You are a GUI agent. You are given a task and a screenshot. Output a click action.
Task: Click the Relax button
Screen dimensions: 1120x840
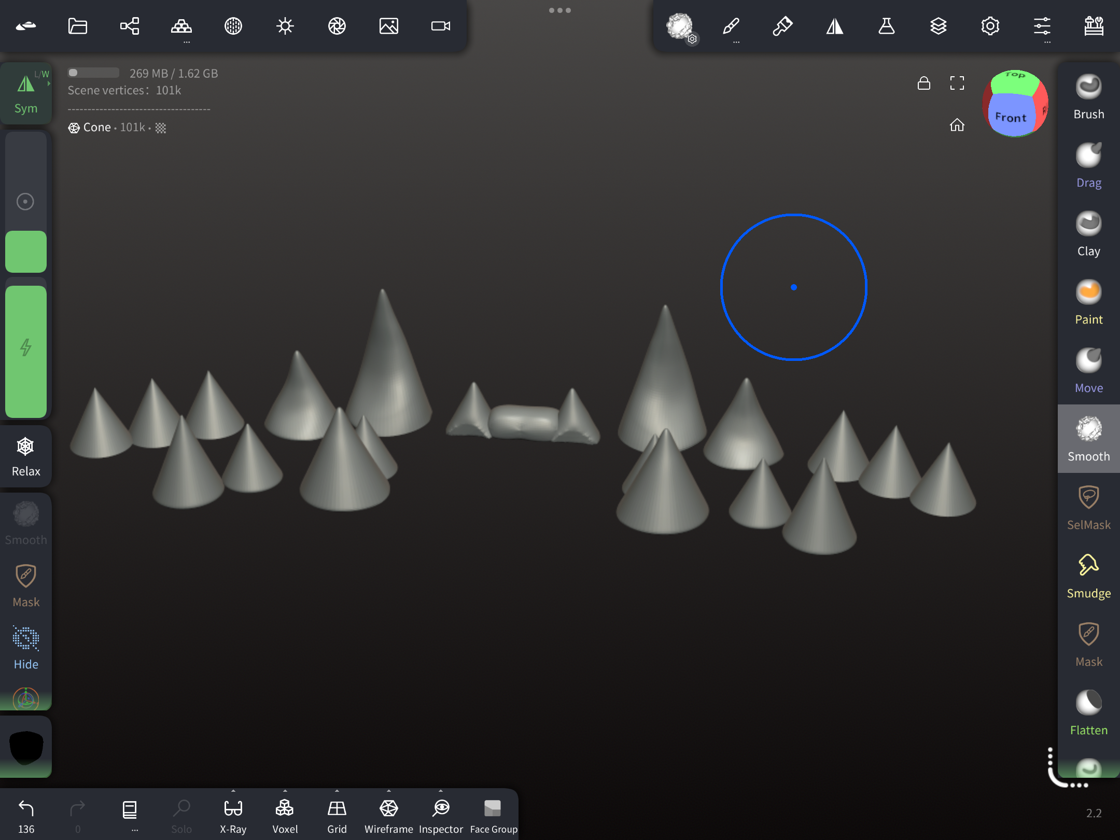pos(26,456)
